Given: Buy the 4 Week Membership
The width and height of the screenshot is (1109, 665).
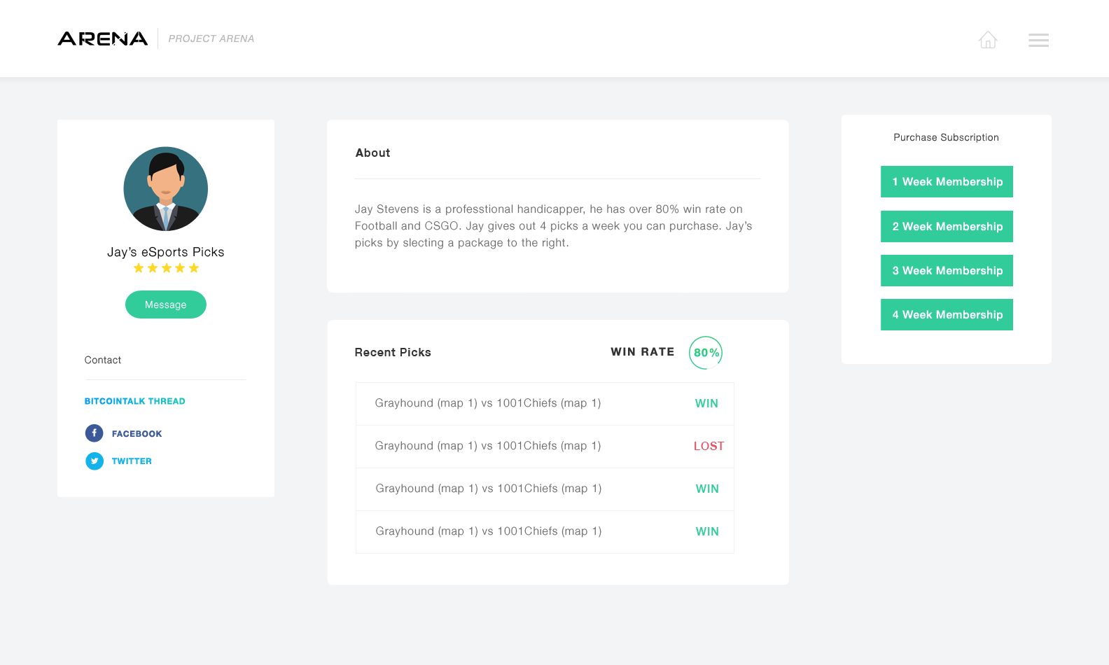Looking at the screenshot, I should [947, 315].
